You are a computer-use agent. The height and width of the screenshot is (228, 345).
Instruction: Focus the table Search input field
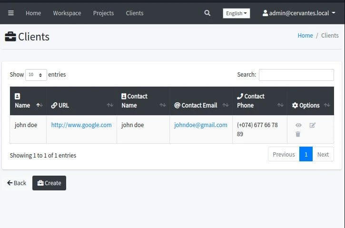[x=296, y=75]
